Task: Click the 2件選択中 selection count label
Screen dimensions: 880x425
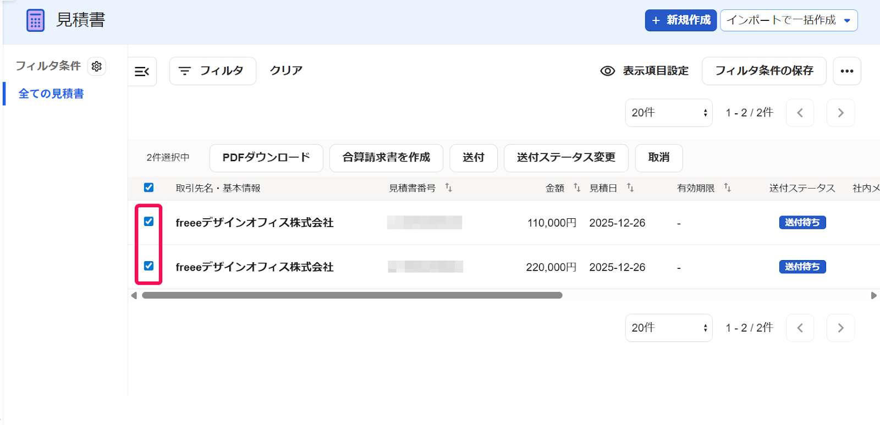Action: (168, 158)
